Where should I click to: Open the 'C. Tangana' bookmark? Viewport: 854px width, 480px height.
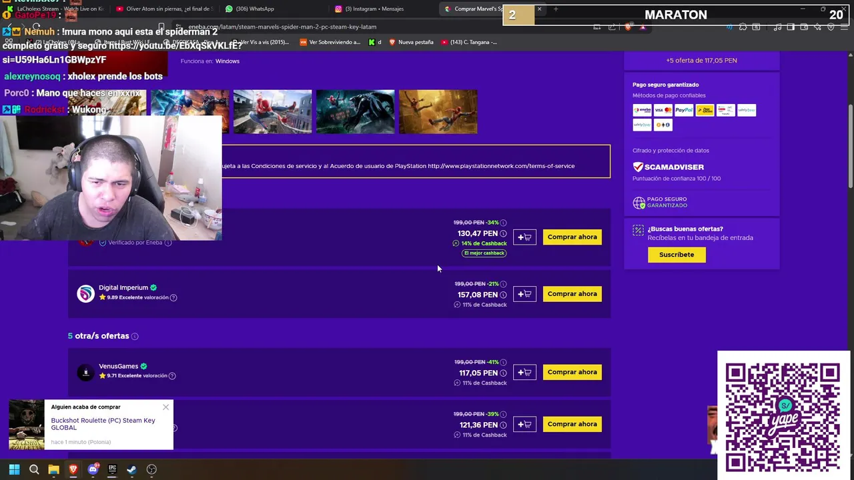pos(468,42)
